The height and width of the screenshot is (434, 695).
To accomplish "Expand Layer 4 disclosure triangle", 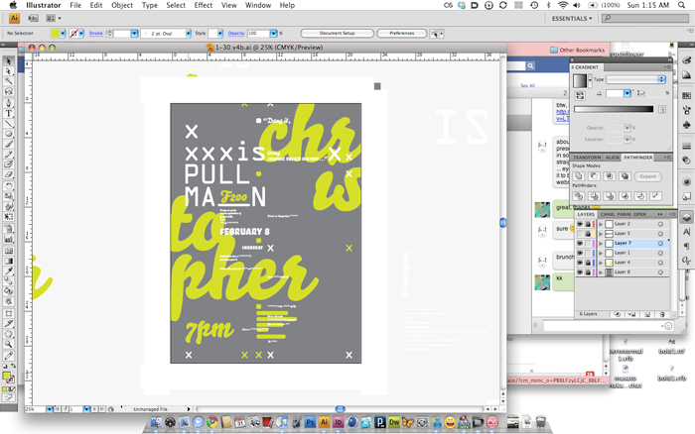I will [x=601, y=263].
